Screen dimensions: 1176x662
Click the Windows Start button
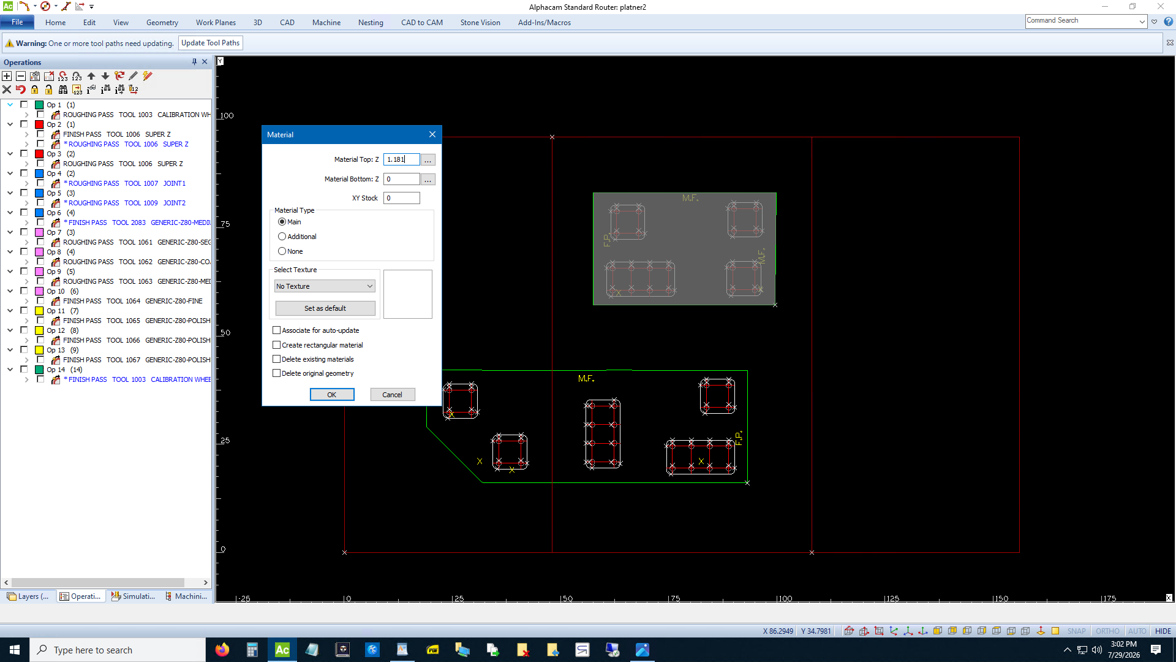[x=15, y=650]
